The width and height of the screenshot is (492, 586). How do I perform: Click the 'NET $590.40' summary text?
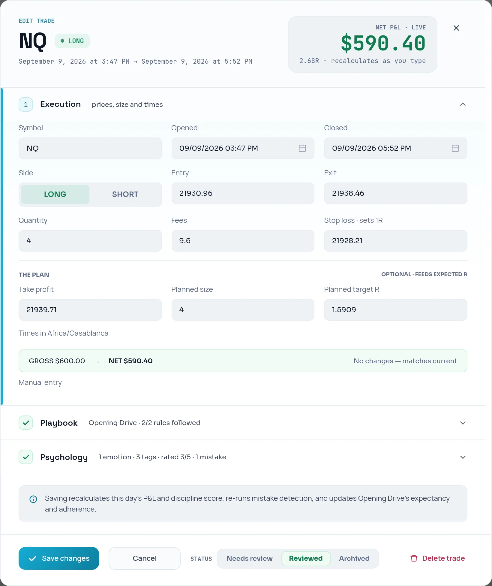pos(130,361)
